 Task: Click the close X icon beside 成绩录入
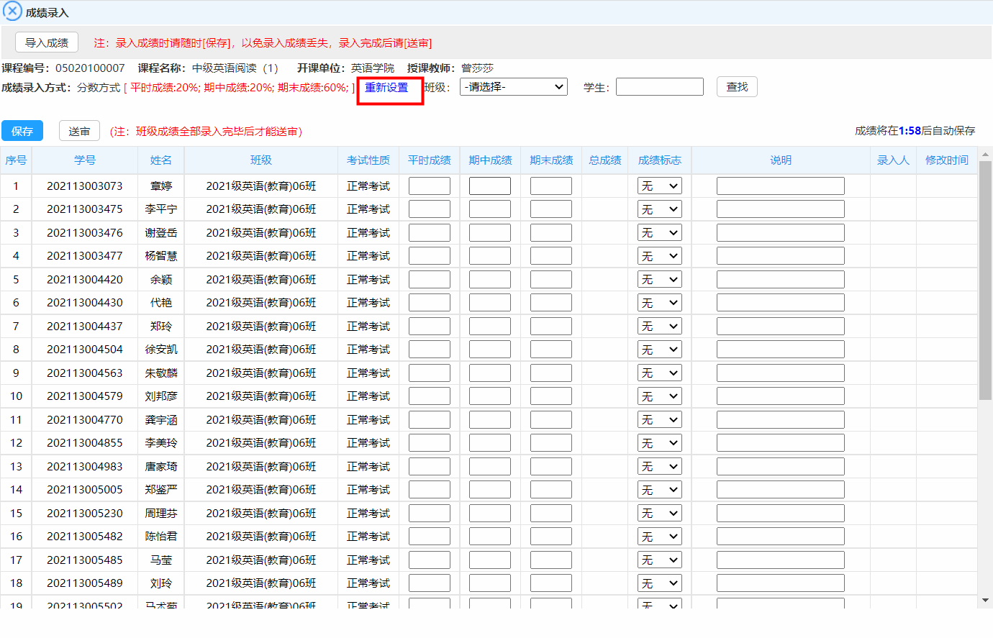point(12,12)
